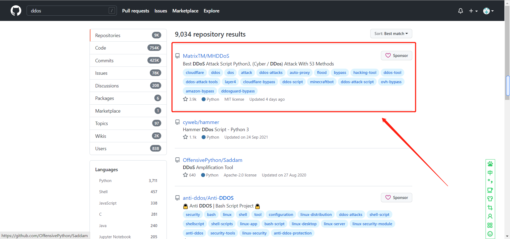Viewport: 510px width, 239px height.
Task: Toggle the punctuation mode icon in floating toolbar
Action: tap(490, 181)
